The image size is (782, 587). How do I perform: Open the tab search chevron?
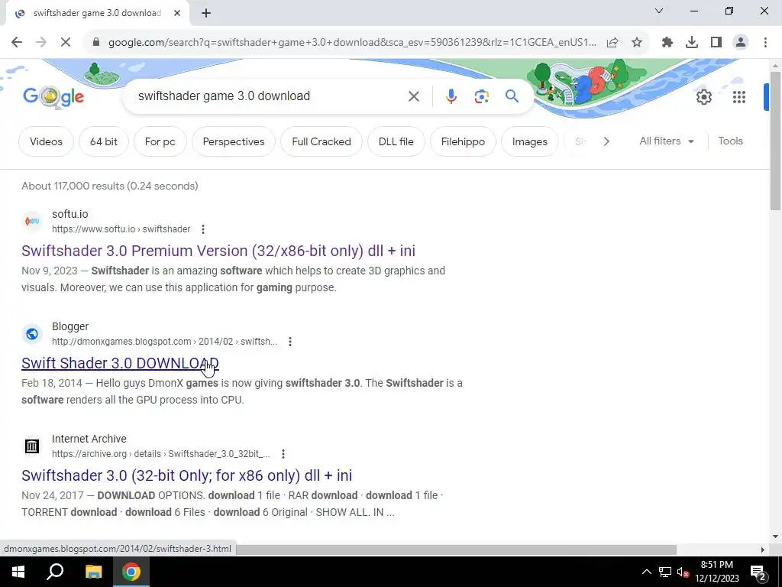coord(659,11)
